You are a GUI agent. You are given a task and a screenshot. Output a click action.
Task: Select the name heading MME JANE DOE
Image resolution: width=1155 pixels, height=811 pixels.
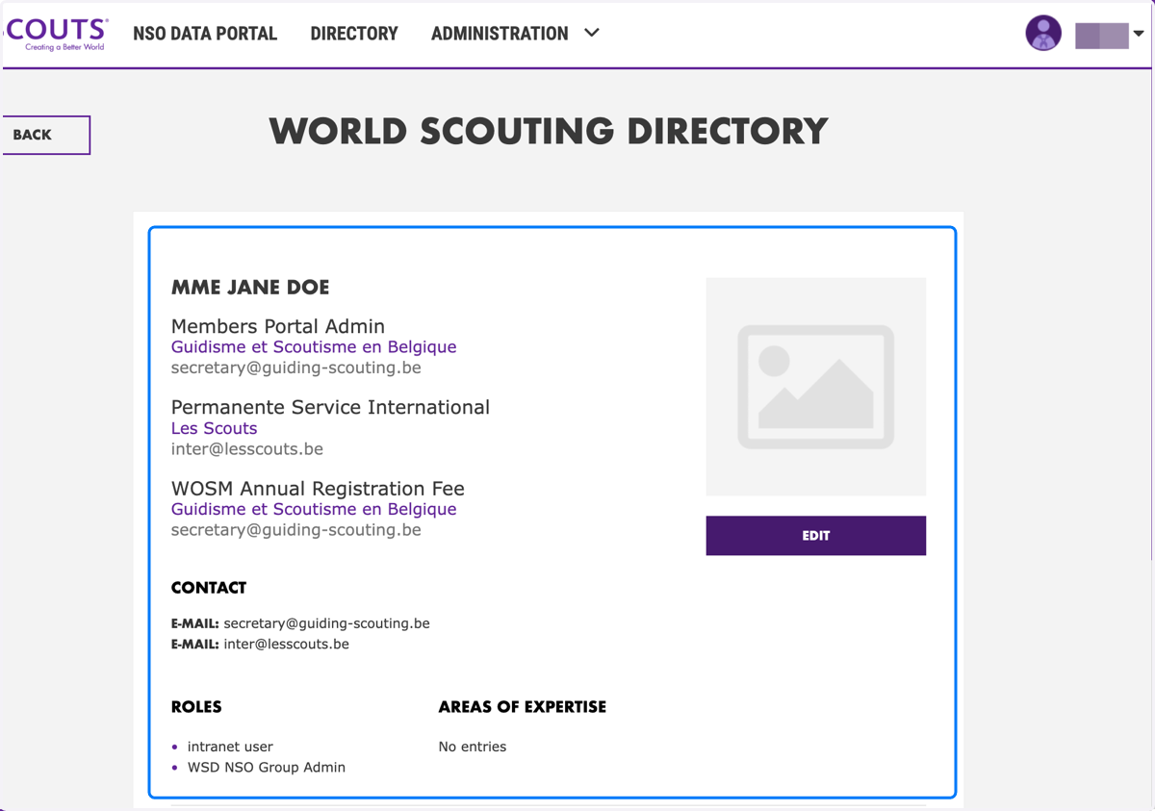tap(250, 288)
